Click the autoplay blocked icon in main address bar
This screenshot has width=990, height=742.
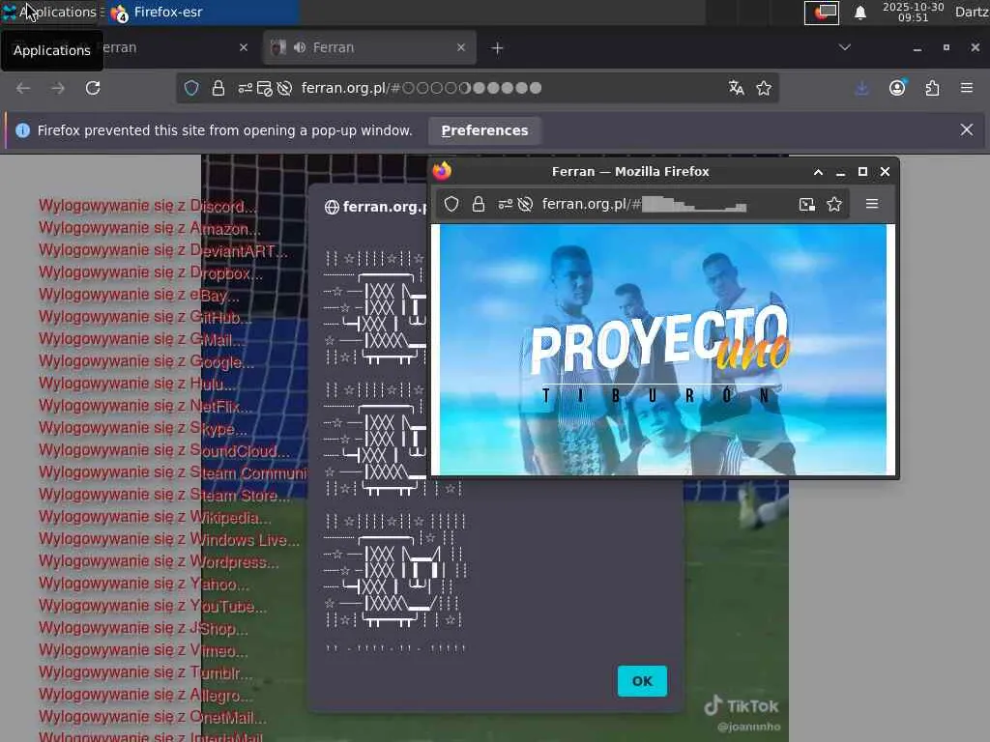pyautogui.click(x=285, y=88)
